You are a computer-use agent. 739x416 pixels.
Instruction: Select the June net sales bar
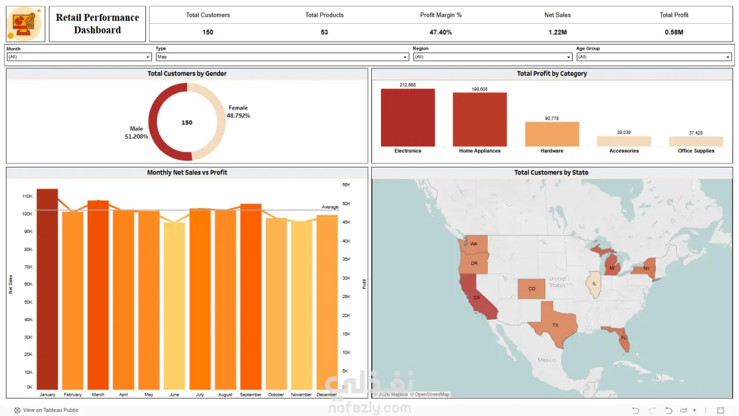click(x=174, y=306)
